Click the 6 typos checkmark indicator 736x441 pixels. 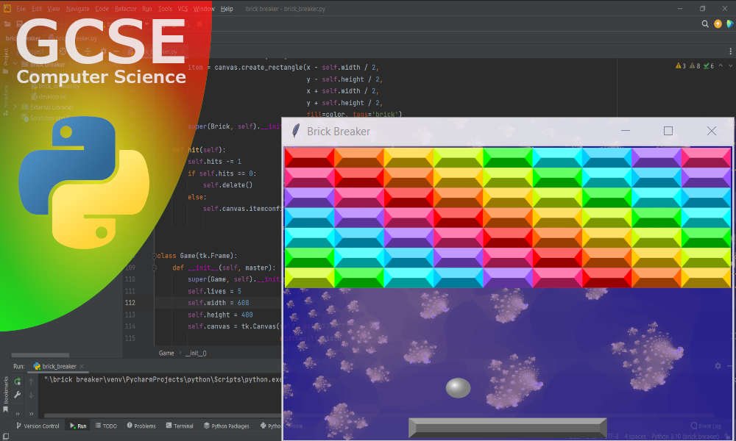click(709, 66)
